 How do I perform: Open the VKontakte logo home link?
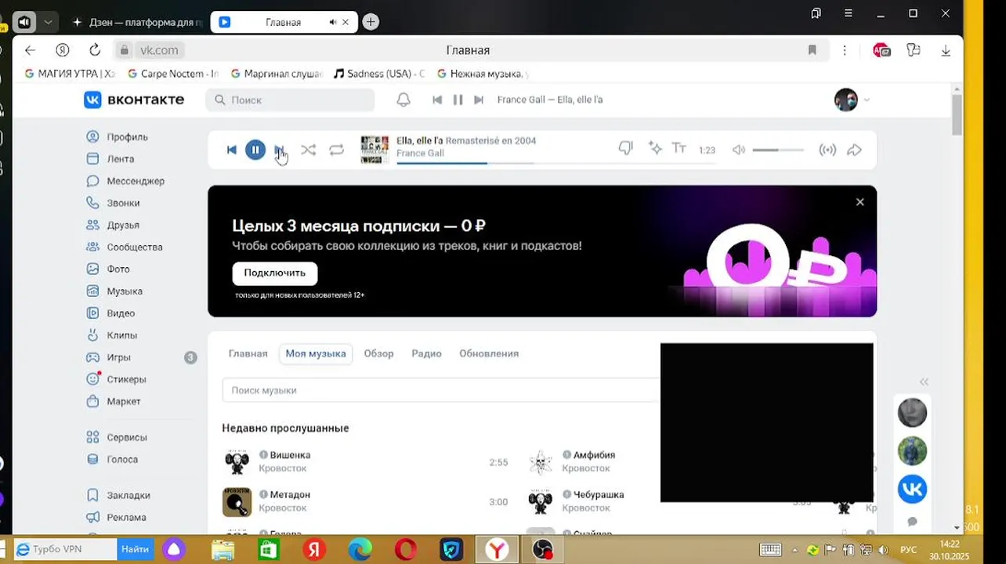134,99
